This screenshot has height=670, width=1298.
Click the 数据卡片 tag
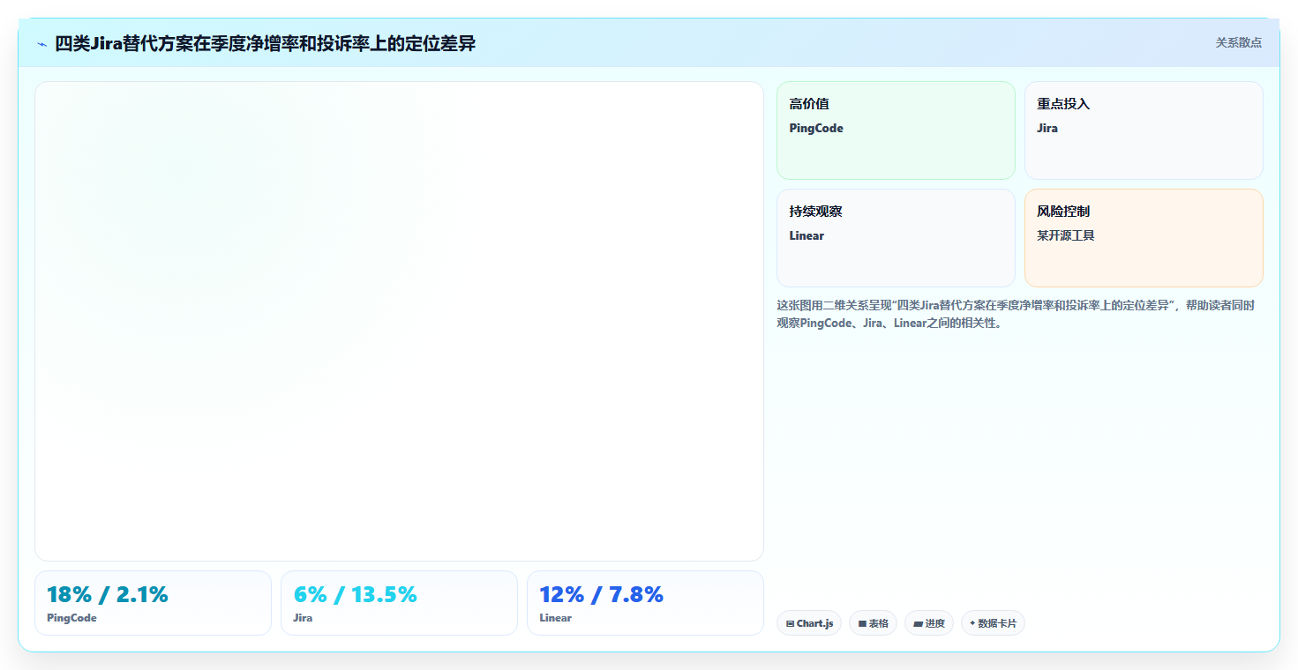click(993, 623)
